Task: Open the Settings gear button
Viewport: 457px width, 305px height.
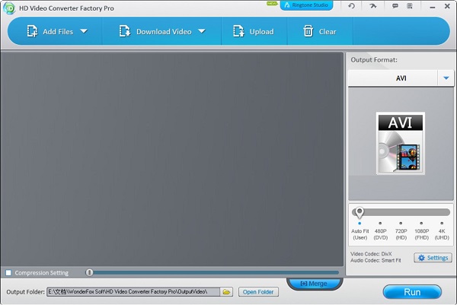Action: (433, 258)
